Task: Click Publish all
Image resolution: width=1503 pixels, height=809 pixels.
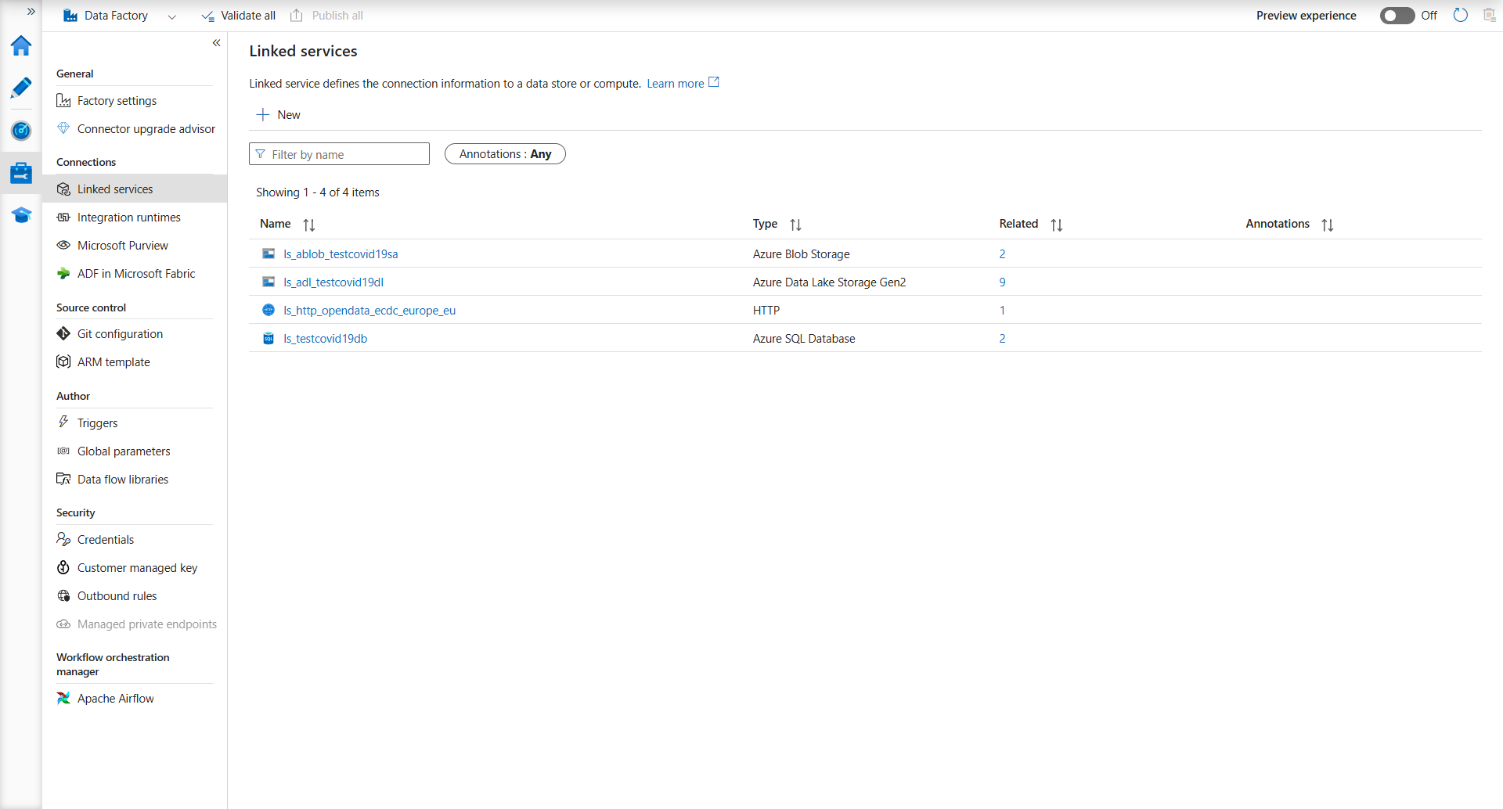Action: tap(327, 16)
